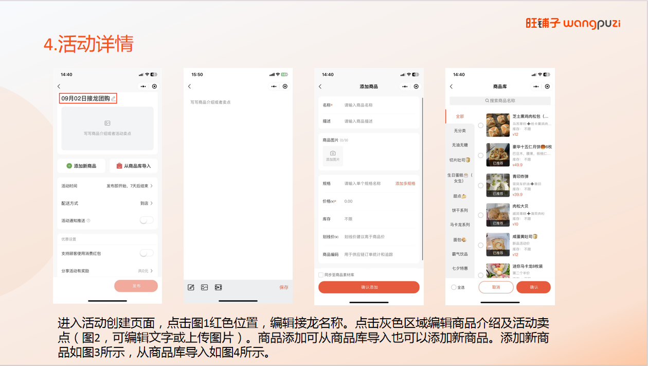
Task: Select the 无分类 category tab
Action: tap(460, 131)
